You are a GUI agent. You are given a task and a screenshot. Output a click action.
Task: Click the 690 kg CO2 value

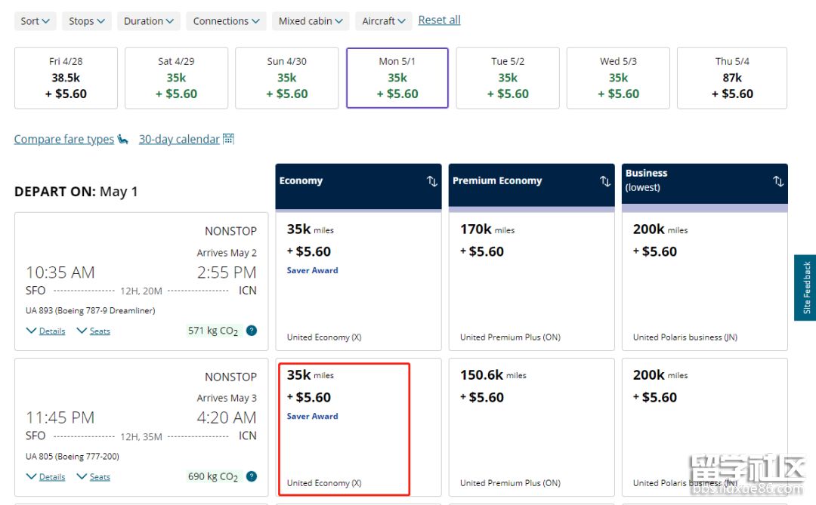(x=213, y=477)
